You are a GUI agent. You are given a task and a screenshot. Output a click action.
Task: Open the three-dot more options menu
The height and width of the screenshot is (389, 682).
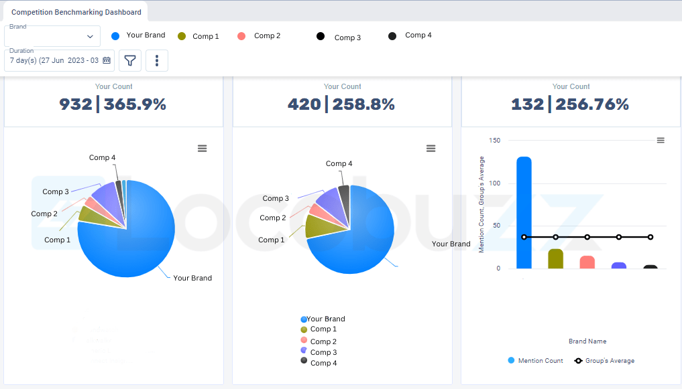[156, 60]
